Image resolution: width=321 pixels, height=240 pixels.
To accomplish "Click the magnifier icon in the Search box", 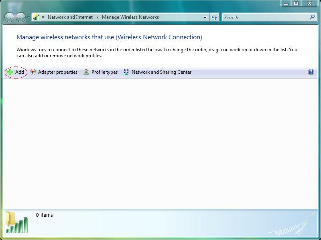I will (x=312, y=17).
